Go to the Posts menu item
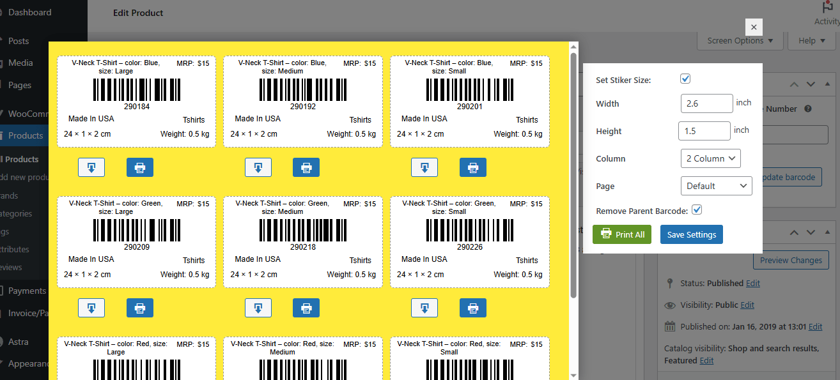 (x=17, y=40)
